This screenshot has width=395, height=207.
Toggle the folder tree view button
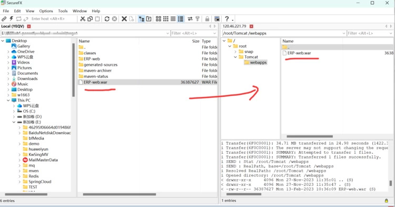click(142, 19)
